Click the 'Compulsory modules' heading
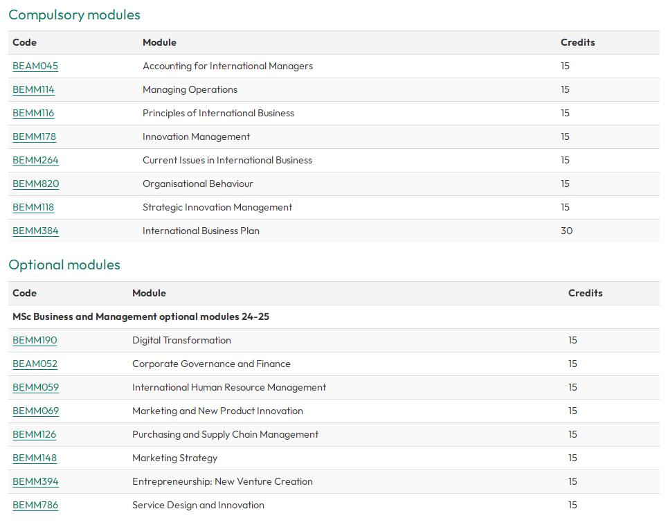This screenshot has height=527, width=668. click(x=74, y=15)
